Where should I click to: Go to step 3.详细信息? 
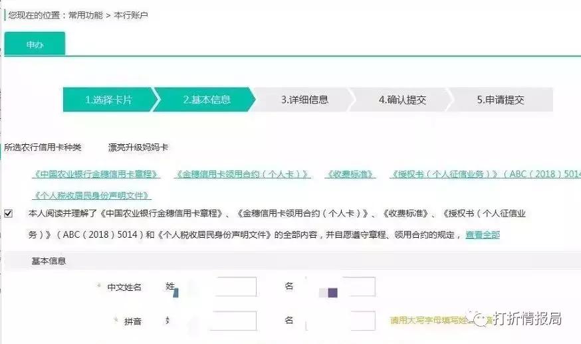point(304,100)
